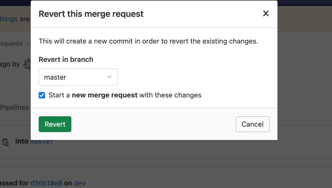
Task: Click the bold new merge request label text
Action: coord(105,95)
